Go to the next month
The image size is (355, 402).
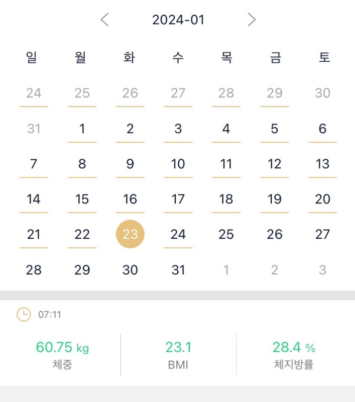coord(252,20)
